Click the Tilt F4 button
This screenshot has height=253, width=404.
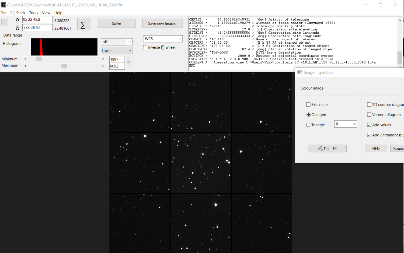pos(328,149)
